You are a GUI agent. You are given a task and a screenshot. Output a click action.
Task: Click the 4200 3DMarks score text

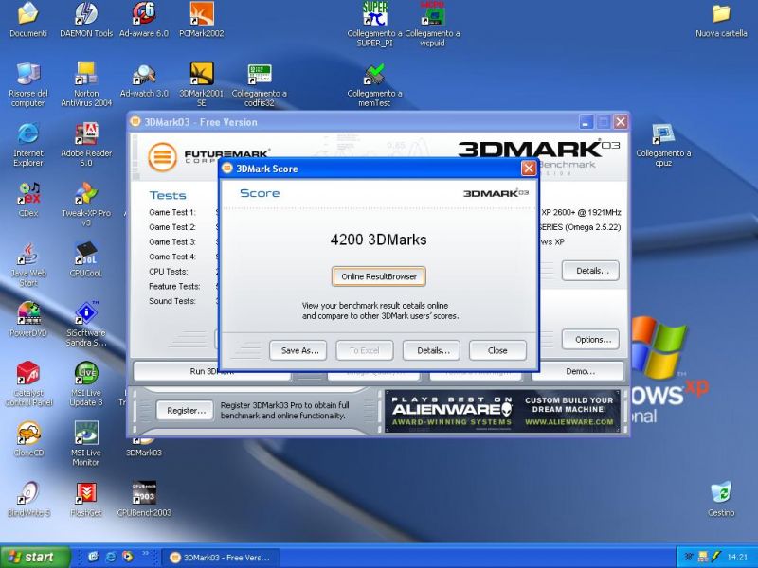(378, 240)
